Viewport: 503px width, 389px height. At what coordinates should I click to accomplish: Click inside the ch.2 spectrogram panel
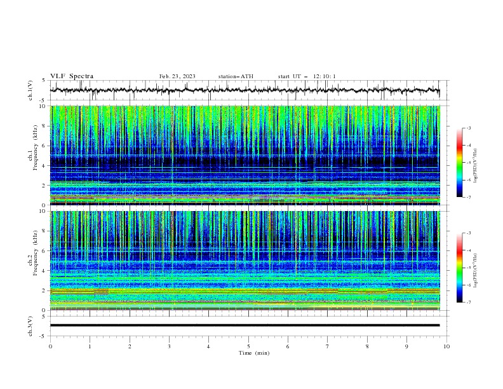coord(245,261)
